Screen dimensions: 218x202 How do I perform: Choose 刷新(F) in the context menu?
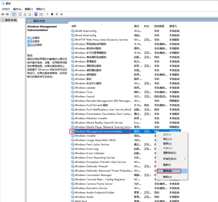(172, 165)
